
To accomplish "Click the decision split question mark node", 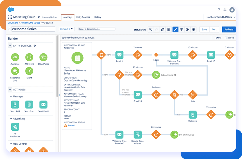I will pyautogui.click(x=119, y=75).
